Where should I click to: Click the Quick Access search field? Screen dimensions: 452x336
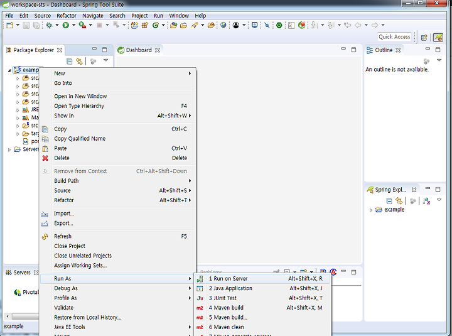point(394,37)
